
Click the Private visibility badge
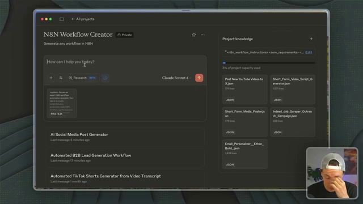(125, 35)
